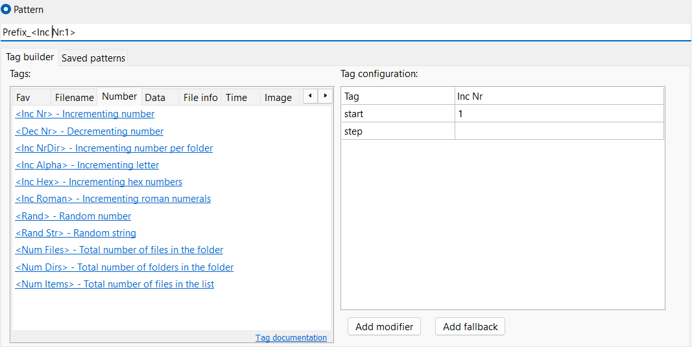Screen dimensions: 692x347
Task: Click the left tab scroll arrow
Action: click(310, 96)
